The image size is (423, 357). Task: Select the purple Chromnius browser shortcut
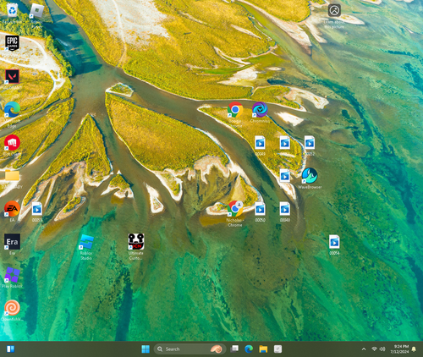click(260, 109)
